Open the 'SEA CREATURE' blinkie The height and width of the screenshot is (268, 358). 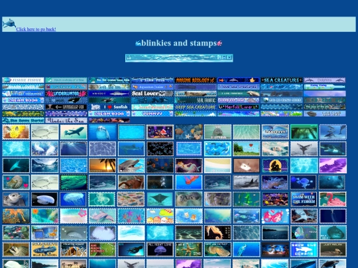pos(282,80)
